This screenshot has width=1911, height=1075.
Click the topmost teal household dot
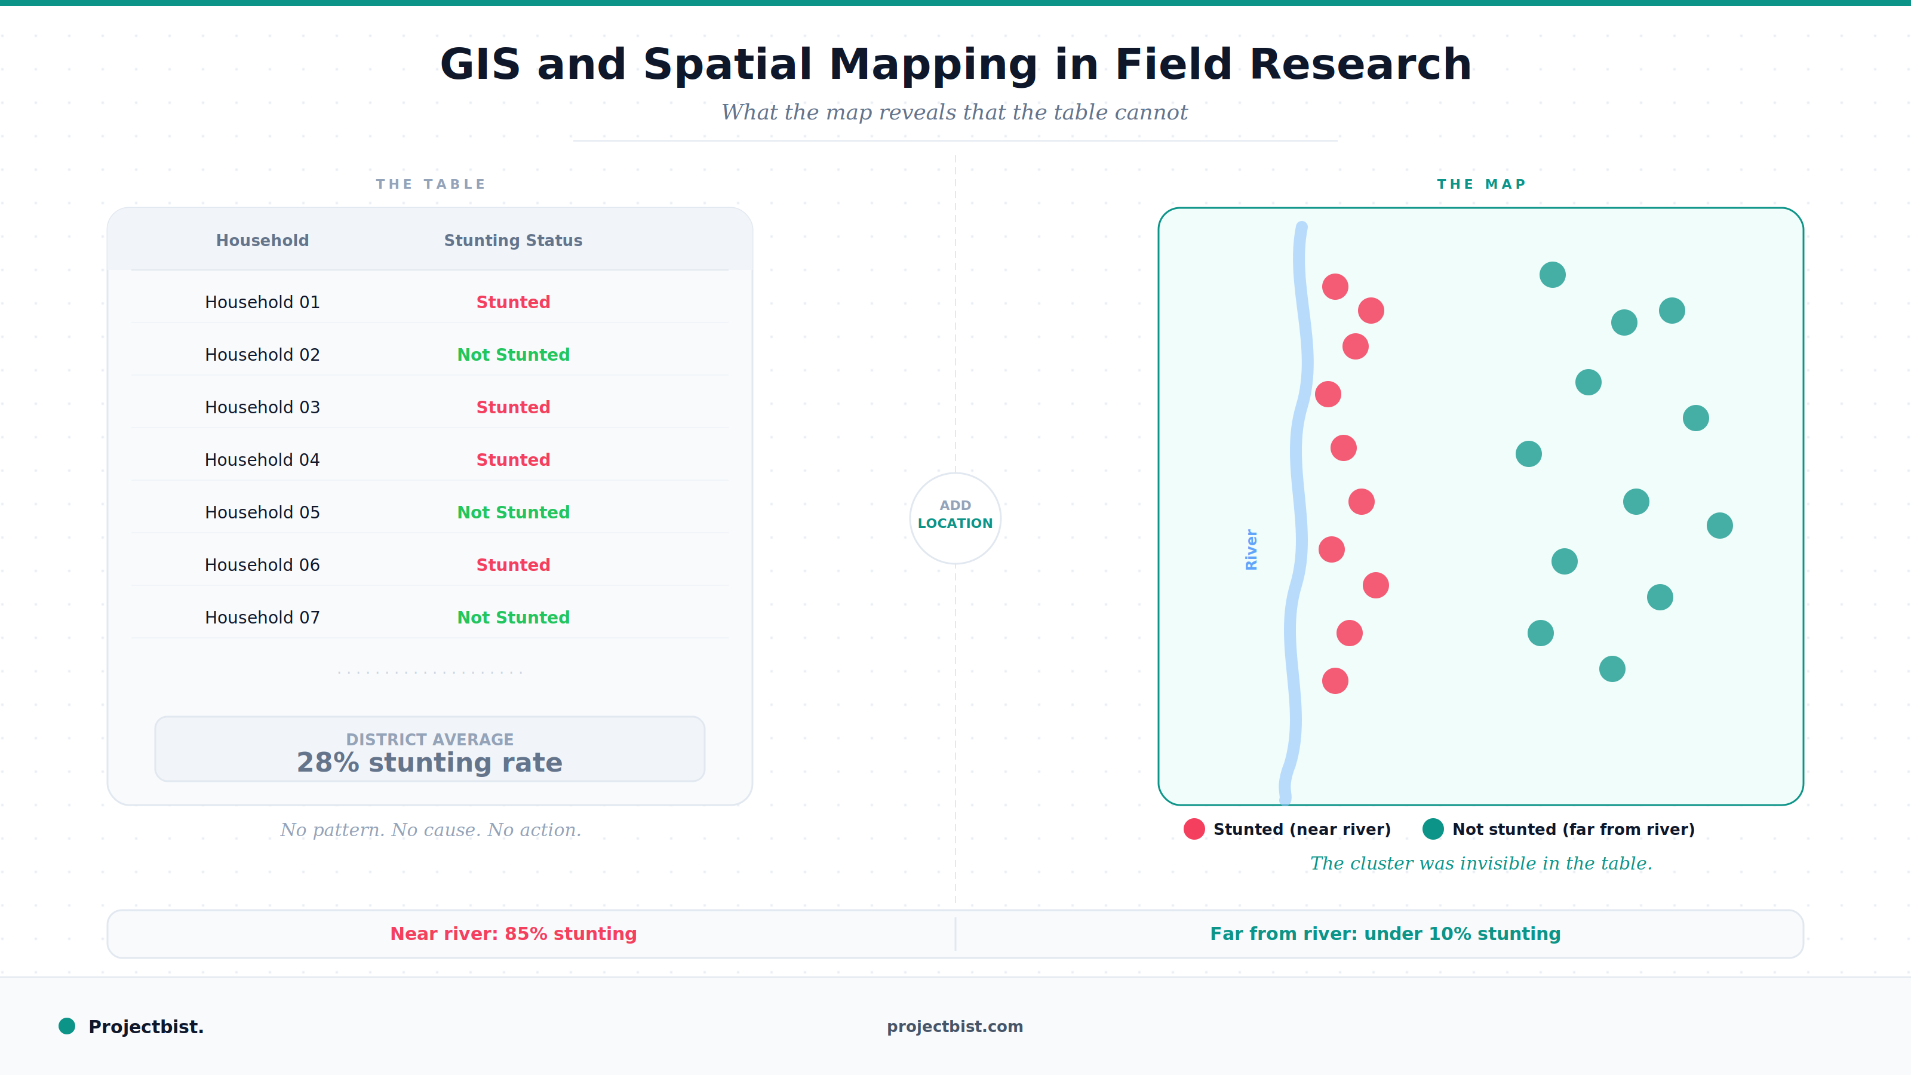(x=1553, y=275)
